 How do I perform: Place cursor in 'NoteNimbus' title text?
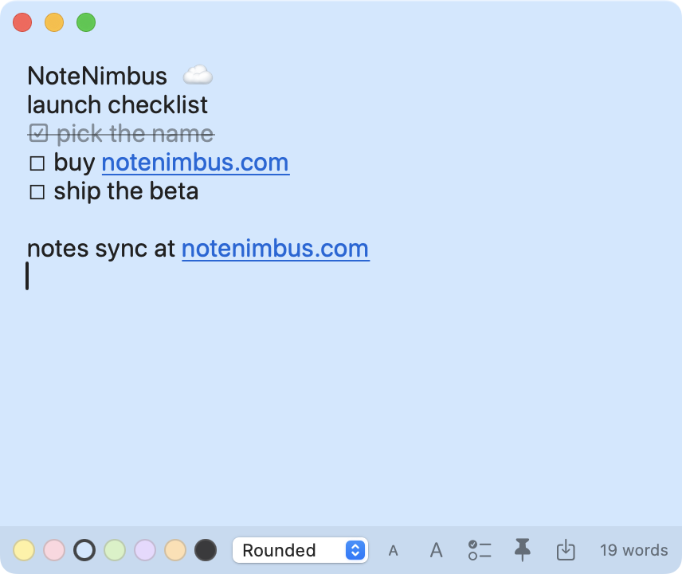pos(97,77)
